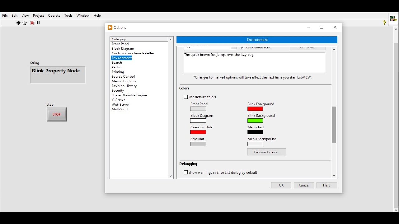Select Environment category

[122, 58]
